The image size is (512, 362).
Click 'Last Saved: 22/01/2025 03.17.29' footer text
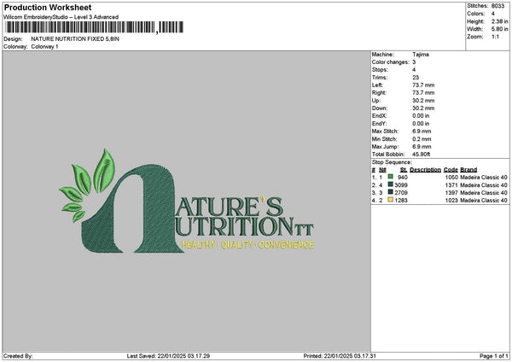tap(168, 356)
